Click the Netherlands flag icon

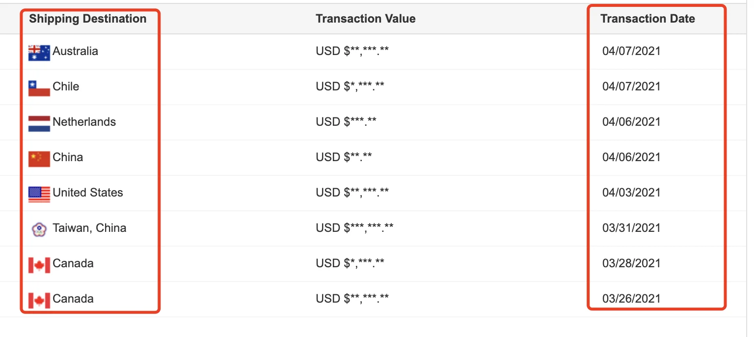point(39,123)
